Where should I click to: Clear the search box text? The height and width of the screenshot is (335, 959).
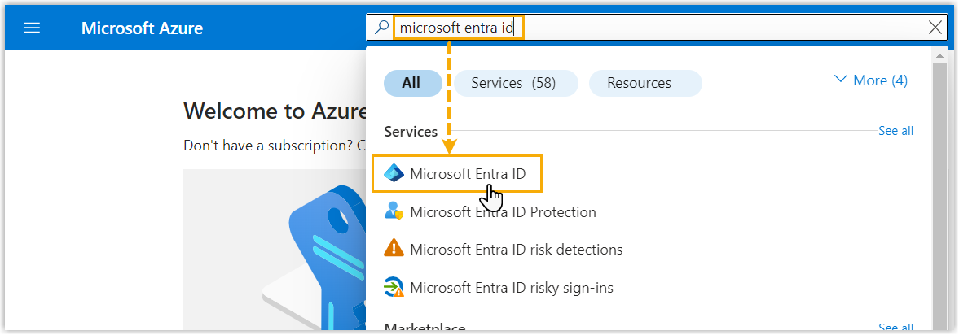(x=935, y=28)
